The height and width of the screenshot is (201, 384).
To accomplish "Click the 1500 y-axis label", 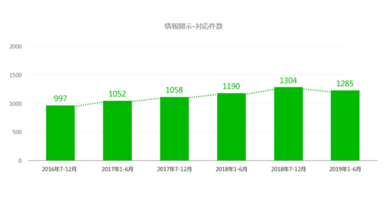I will tap(15, 75).
